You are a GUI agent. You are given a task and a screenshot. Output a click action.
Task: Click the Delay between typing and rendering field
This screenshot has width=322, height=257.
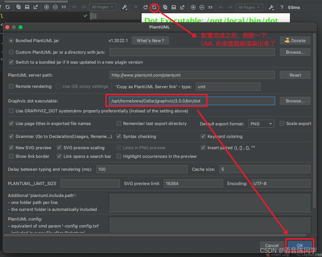(x=142, y=169)
